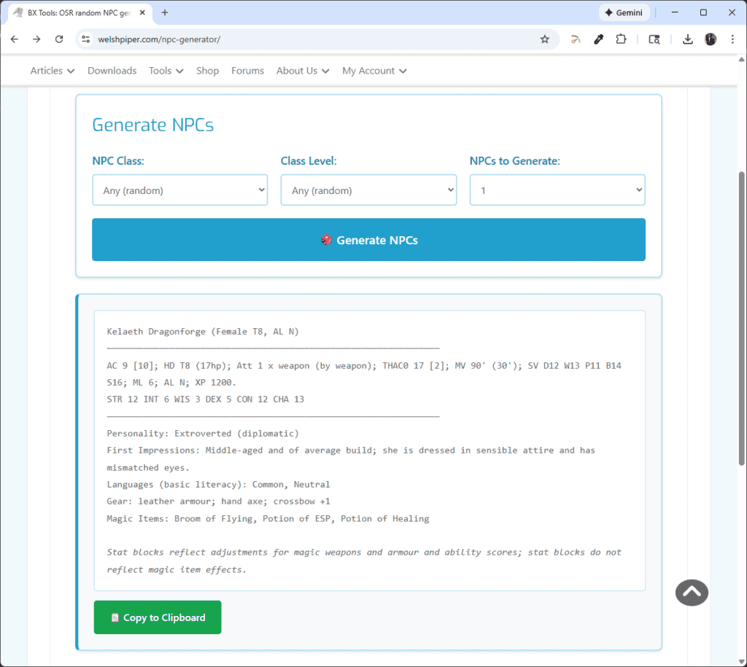
Task: Click the page vertical scrollbar thumb
Action: 741,319
